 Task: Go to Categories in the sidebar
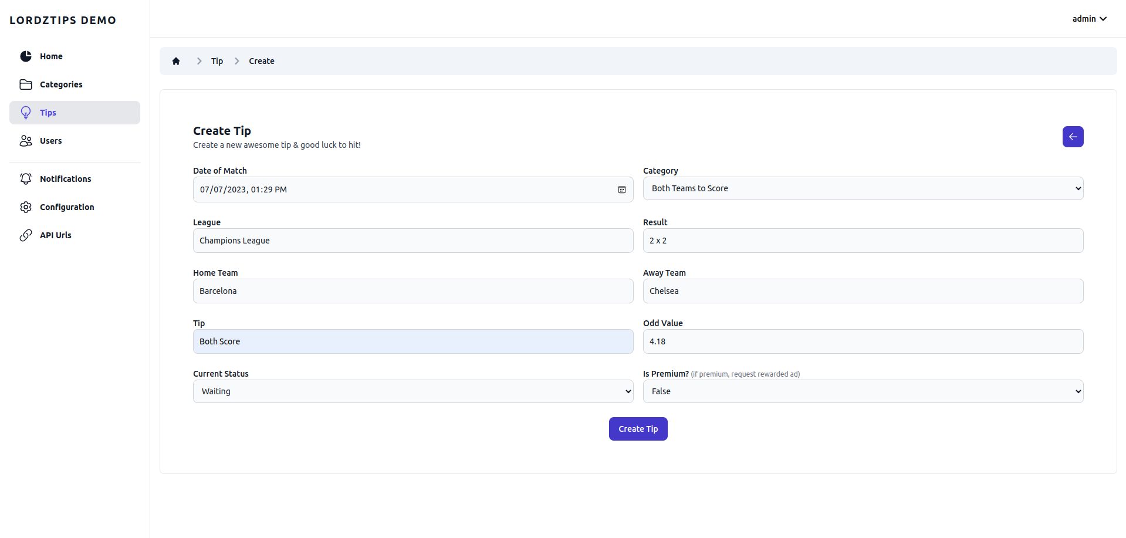[x=61, y=84]
